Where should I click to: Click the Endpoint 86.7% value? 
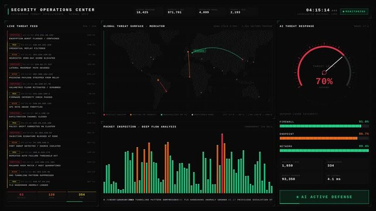(364, 134)
